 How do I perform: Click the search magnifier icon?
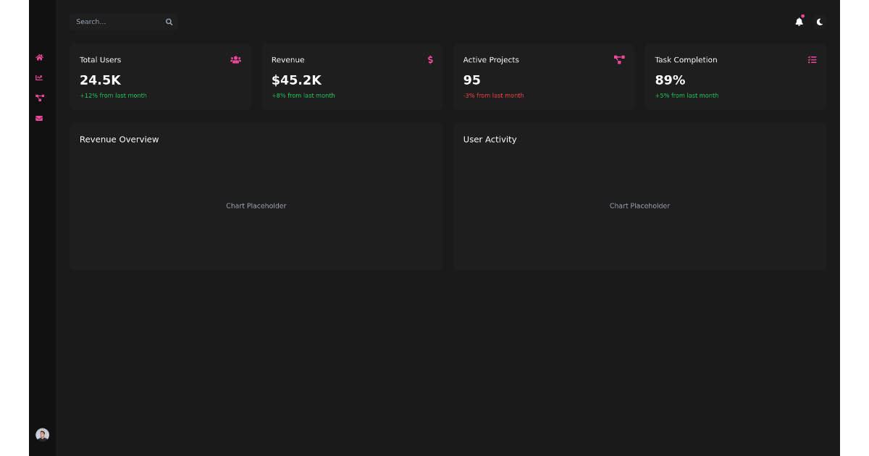(169, 22)
